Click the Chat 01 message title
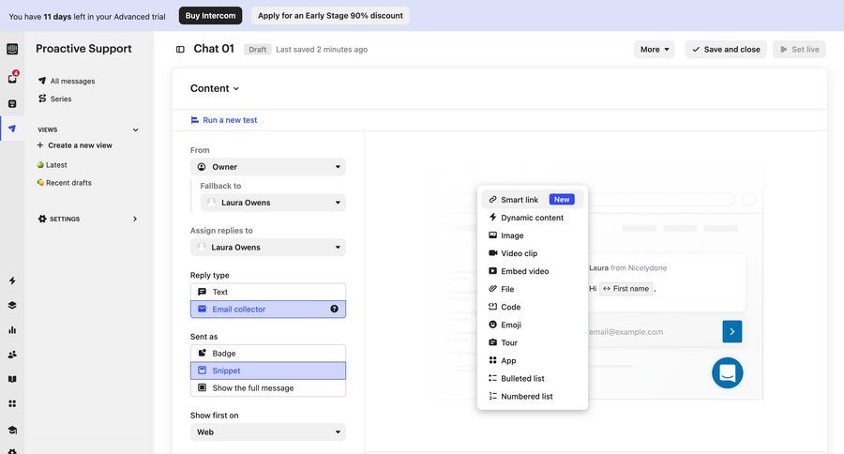844x454 pixels. pyautogui.click(x=214, y=49)
